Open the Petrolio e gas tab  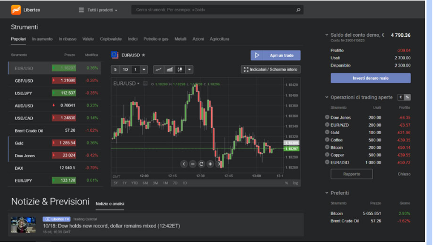[x=156, y=39]
